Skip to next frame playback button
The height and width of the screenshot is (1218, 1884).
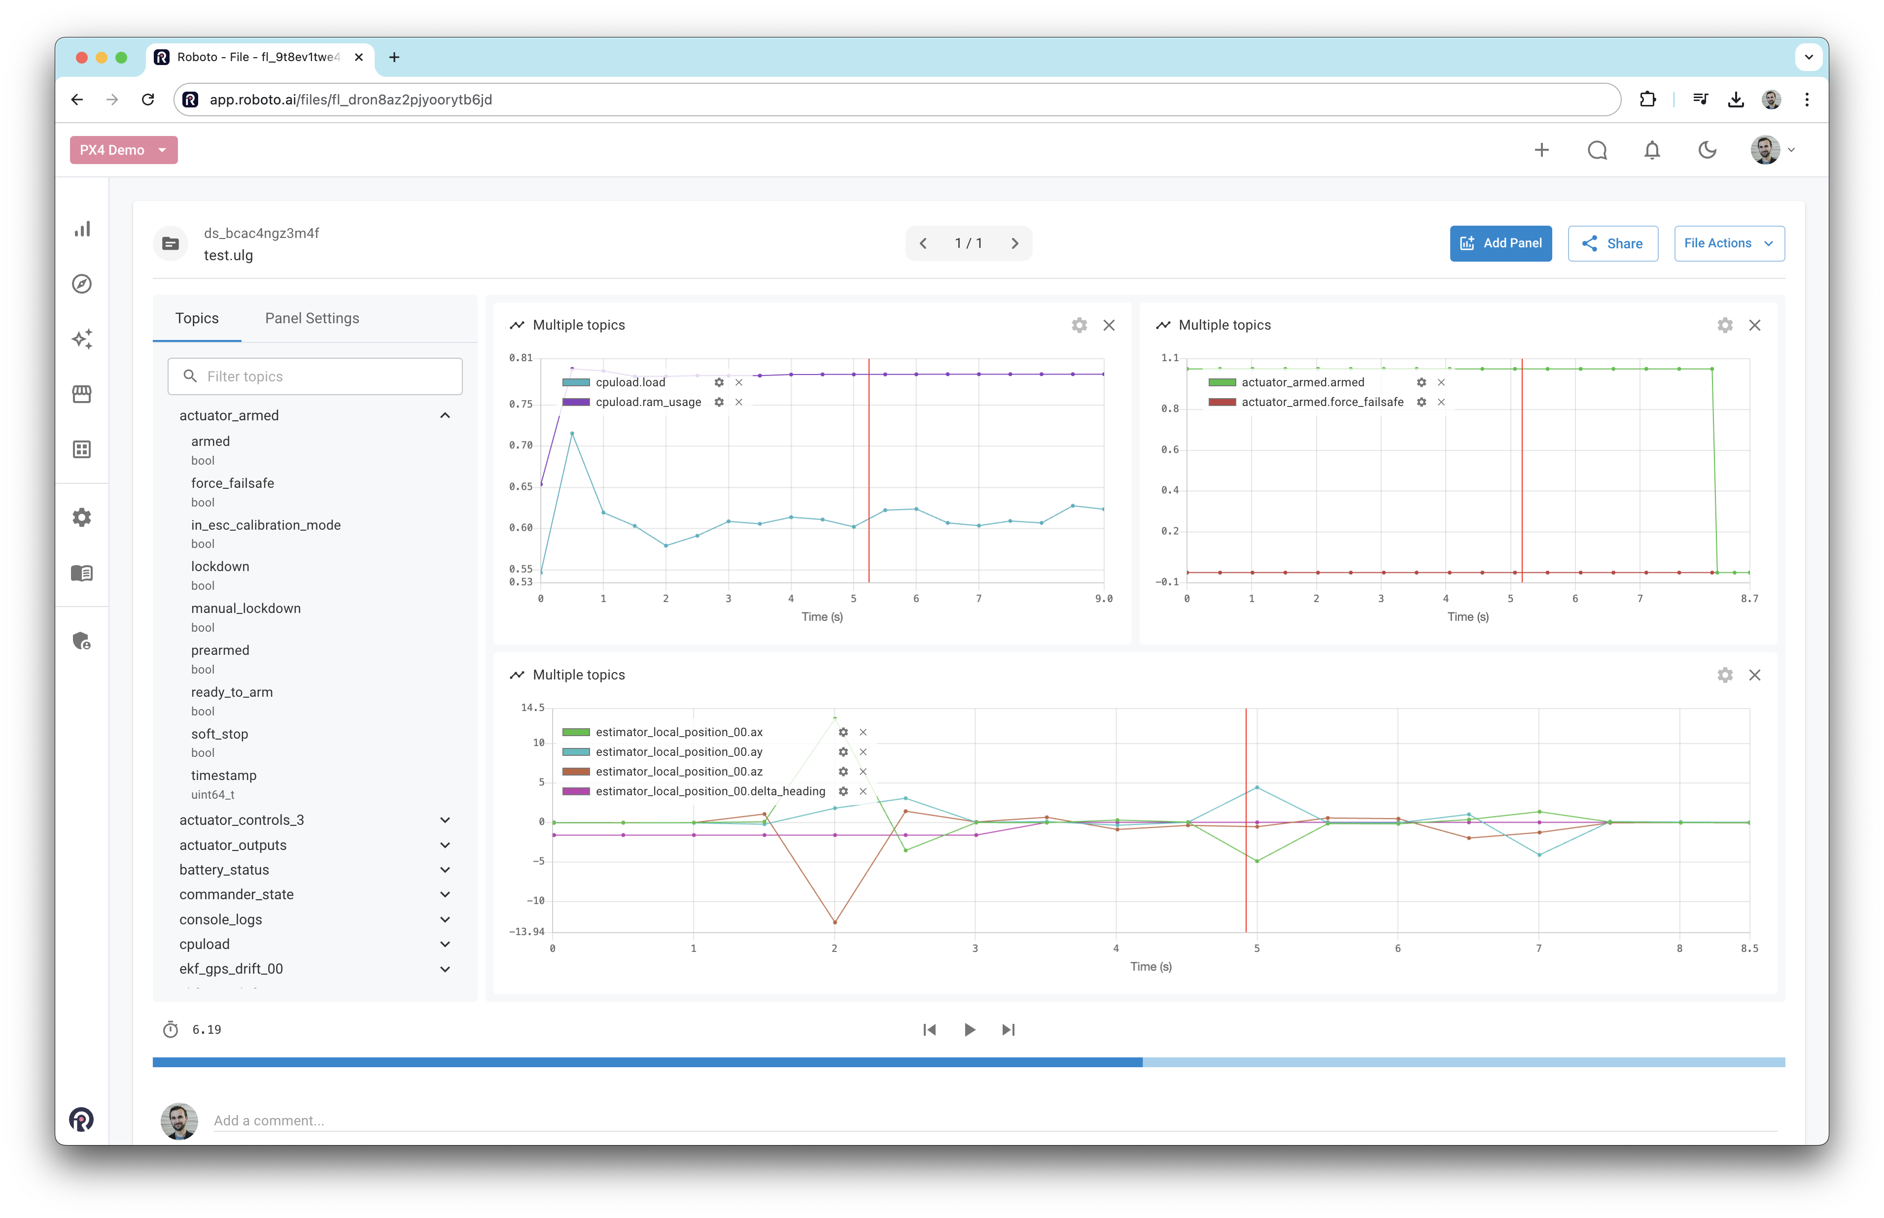tap(1008, 1030)
